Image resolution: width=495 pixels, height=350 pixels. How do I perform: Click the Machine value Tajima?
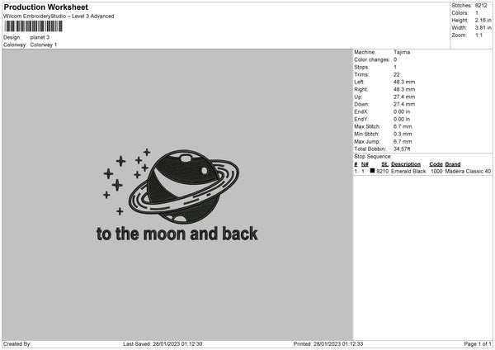[402, 52]
